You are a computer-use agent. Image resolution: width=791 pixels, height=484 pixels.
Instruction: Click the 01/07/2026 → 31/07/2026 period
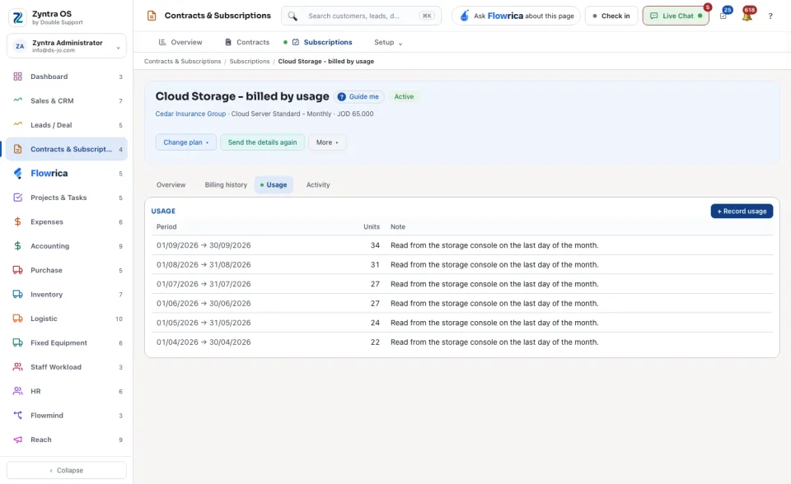pos(204,284)
